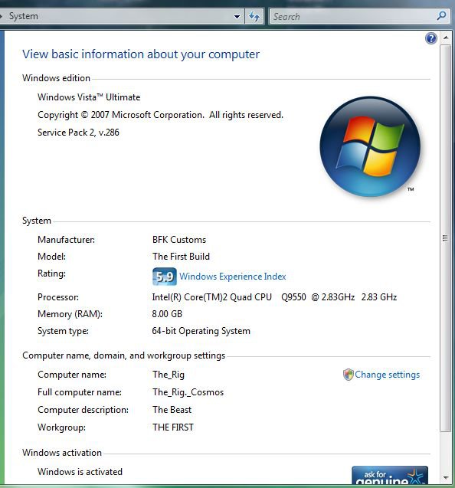Image resolution: width=455 pixels, height=488 pixels.
Task: Click the vertical scrollbar thumb
Action: [445, 238]
